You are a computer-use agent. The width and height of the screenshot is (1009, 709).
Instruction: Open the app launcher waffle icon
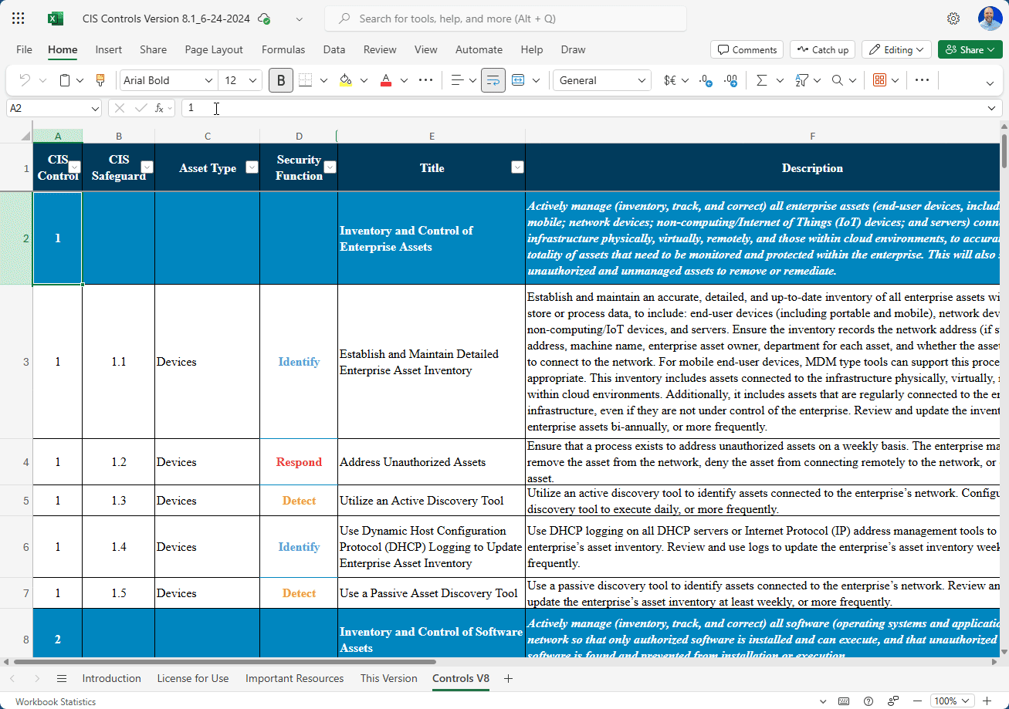(19, 19)
